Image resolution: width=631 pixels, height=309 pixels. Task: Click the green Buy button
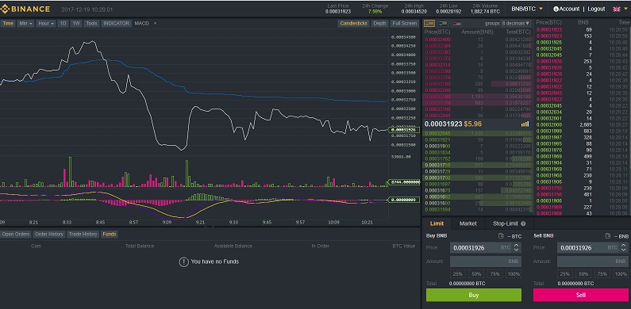[x=474, y=295]
